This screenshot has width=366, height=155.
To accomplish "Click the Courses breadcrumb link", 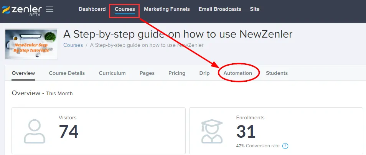I will pos(73,45).
